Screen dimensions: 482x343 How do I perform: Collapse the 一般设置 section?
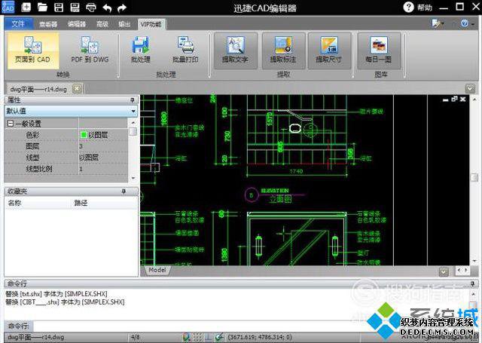pyautogui.click(x=11, y=124)
